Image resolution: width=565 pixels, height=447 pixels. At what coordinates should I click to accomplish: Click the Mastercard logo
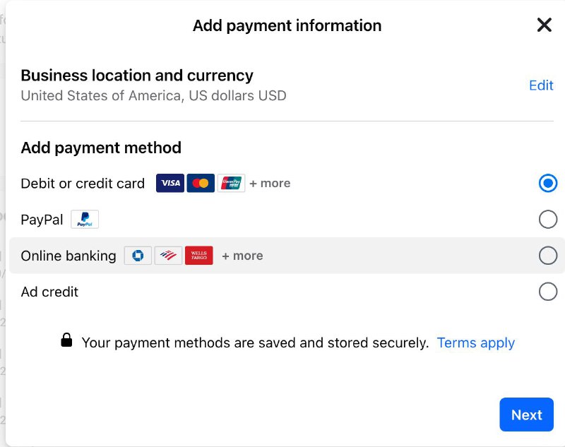(201, 183)
